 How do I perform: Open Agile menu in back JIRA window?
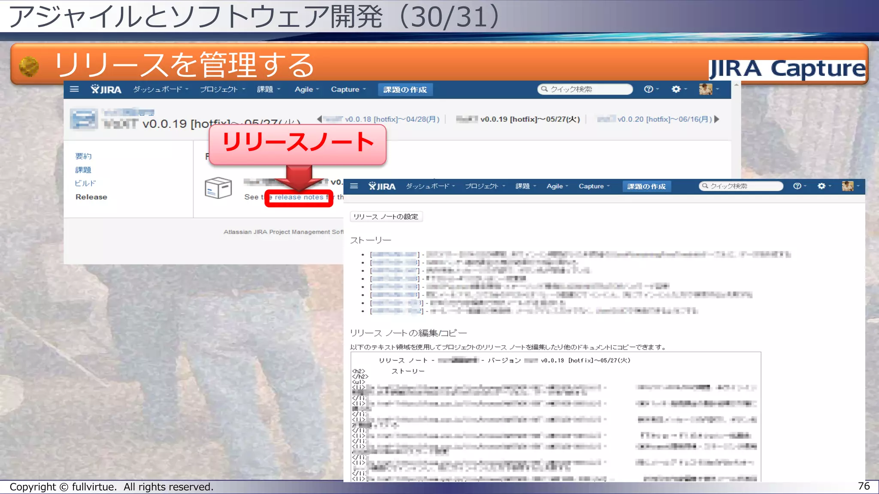tap(306, 89)
